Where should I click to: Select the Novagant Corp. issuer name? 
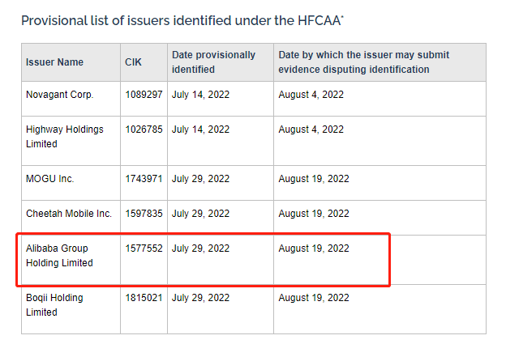[60, 95]
